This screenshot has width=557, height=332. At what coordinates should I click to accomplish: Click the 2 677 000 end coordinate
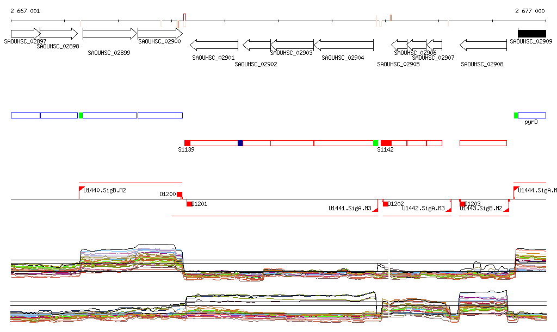[x=530, y=11]
